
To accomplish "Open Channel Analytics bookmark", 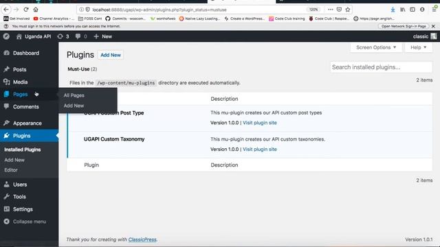I will point(54,19).
